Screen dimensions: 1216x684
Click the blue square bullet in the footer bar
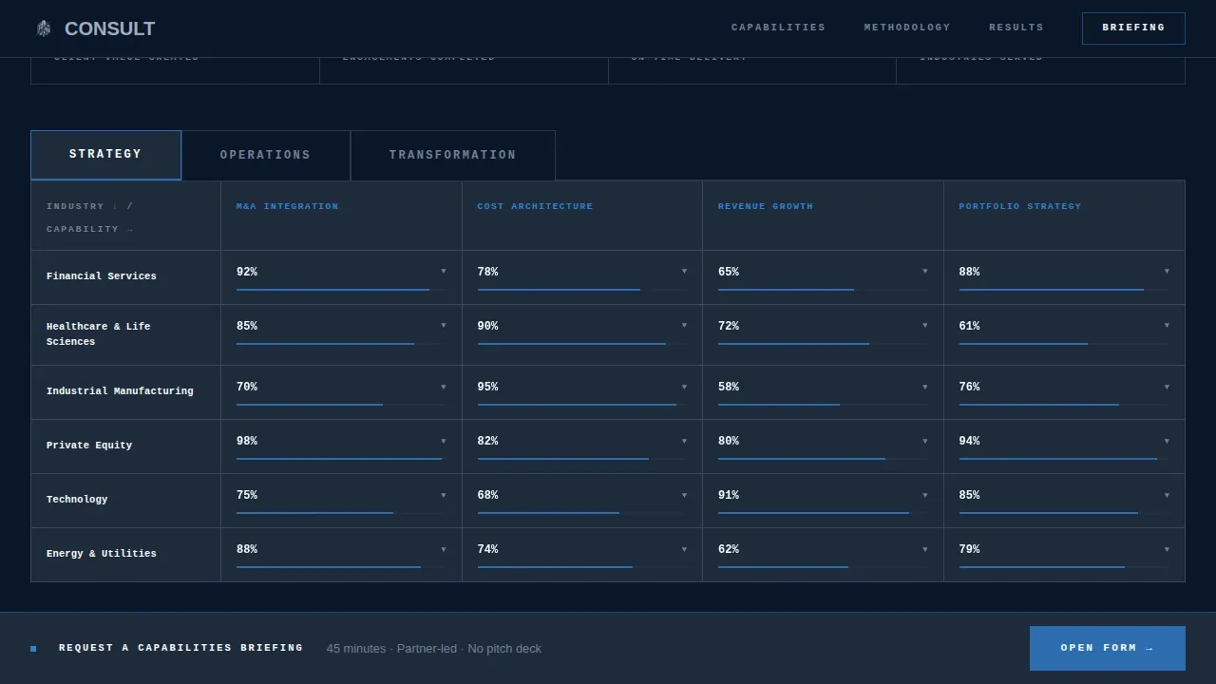(33, 649)
